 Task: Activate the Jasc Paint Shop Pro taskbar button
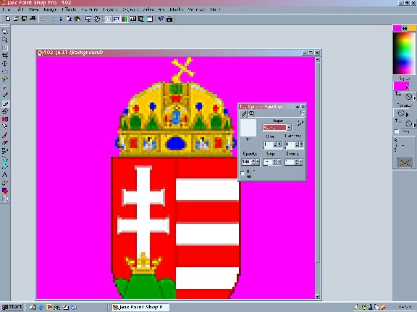point(140,307)
